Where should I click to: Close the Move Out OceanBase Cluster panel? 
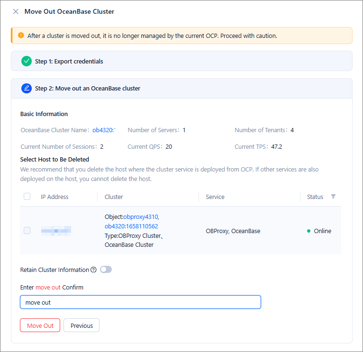[x=16, y=11]
